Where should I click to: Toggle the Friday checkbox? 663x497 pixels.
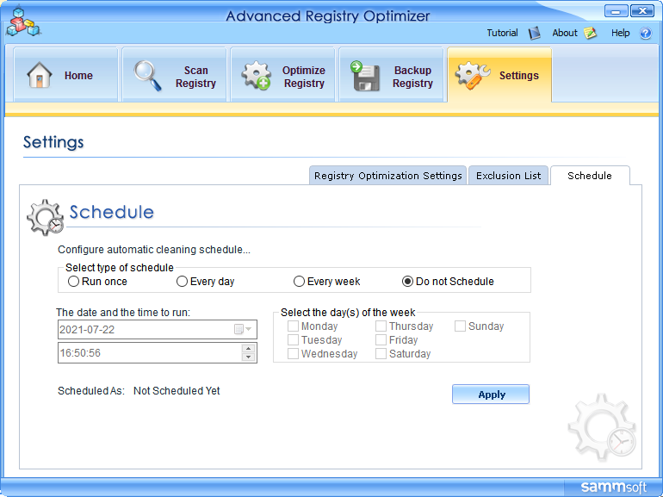pyautogui.click(x=381, y=339)
